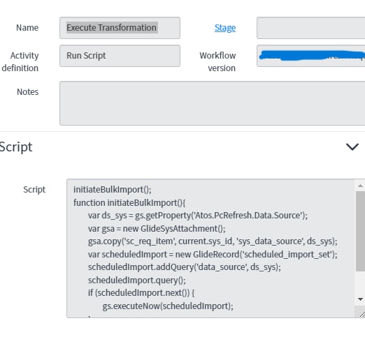This screenshot has height=337, width=365.
Task: Click the script editor scroll-up arrow
Action: [360, 186]
